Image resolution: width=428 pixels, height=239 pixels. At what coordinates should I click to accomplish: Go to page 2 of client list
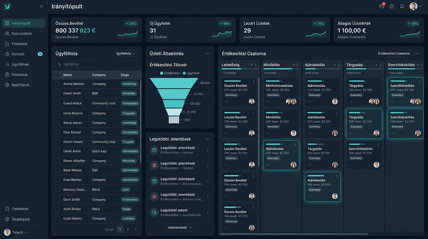[x=128, y=229]
